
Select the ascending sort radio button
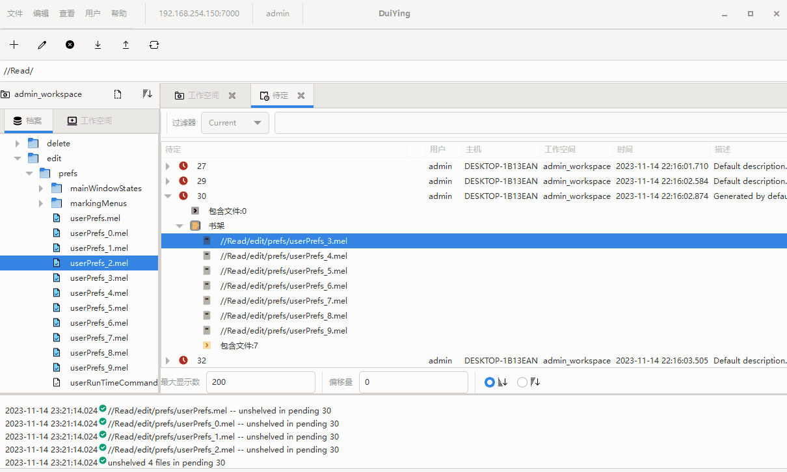click(x=490, y=382)
